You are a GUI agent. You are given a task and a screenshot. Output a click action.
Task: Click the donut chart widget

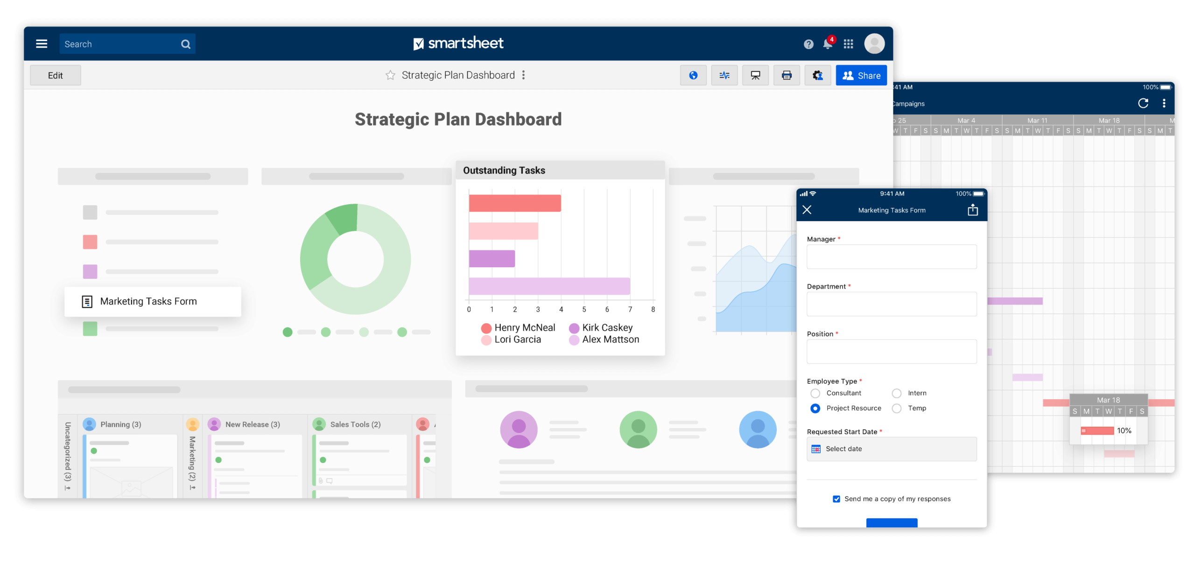(x=355, y=259)
